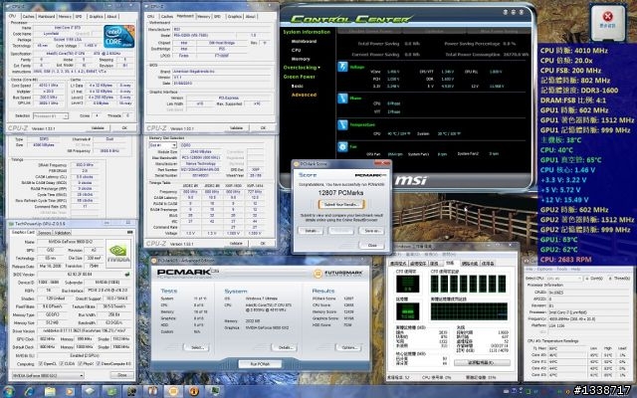Expand Overclocking in the MSI sidebar
Viewport: 637px width, 398px height.
[x=302, y=68]
